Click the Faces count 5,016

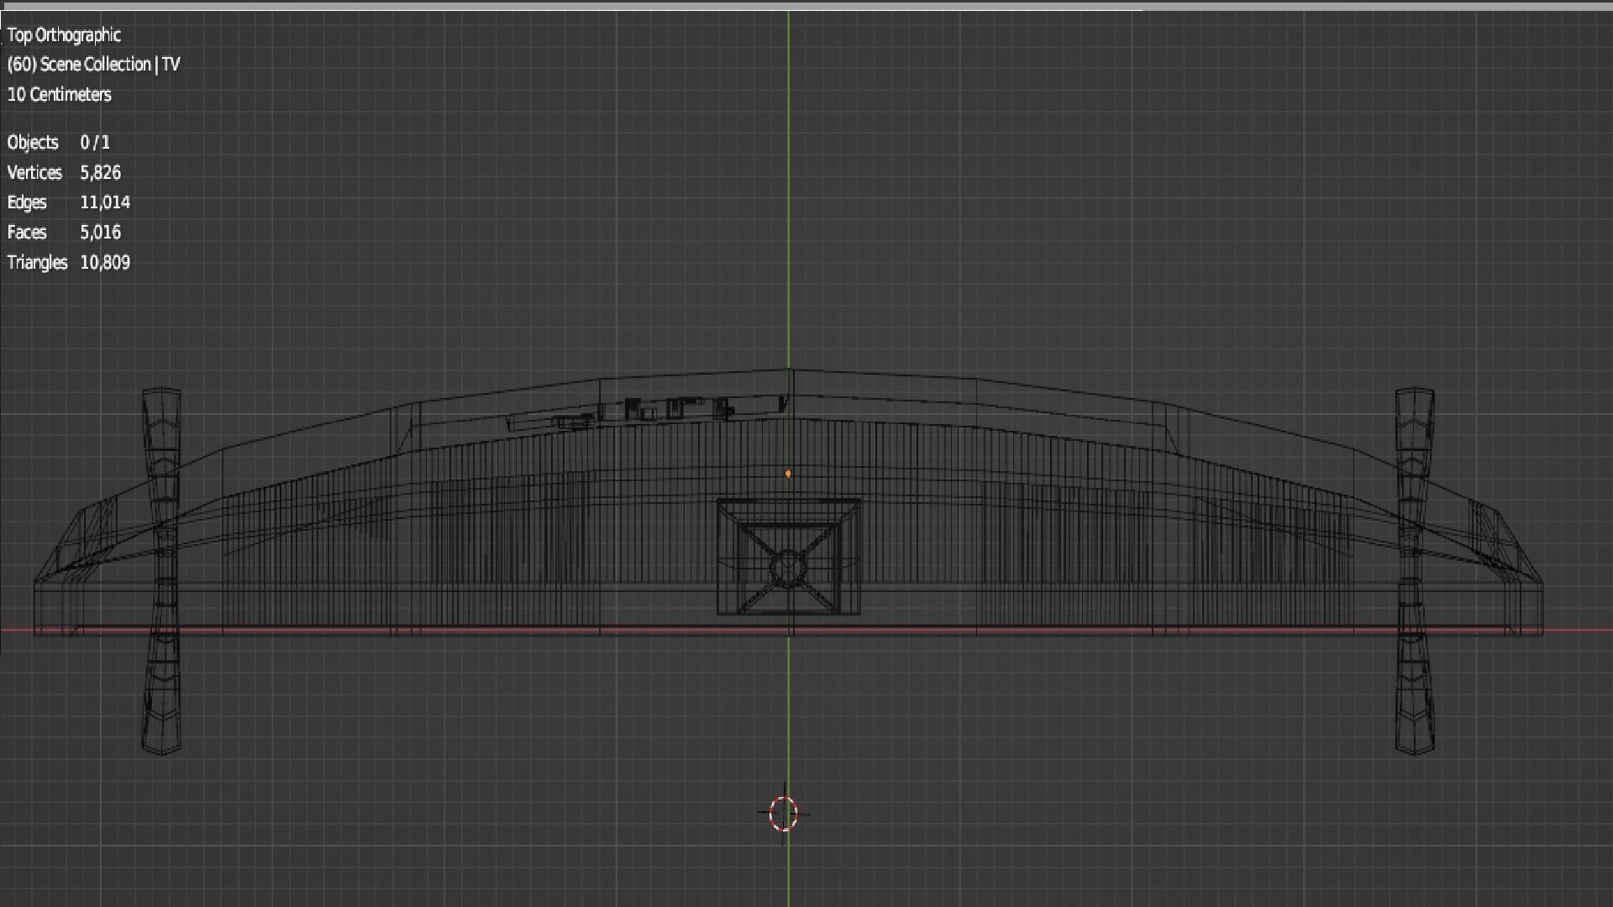coord(100,232)
